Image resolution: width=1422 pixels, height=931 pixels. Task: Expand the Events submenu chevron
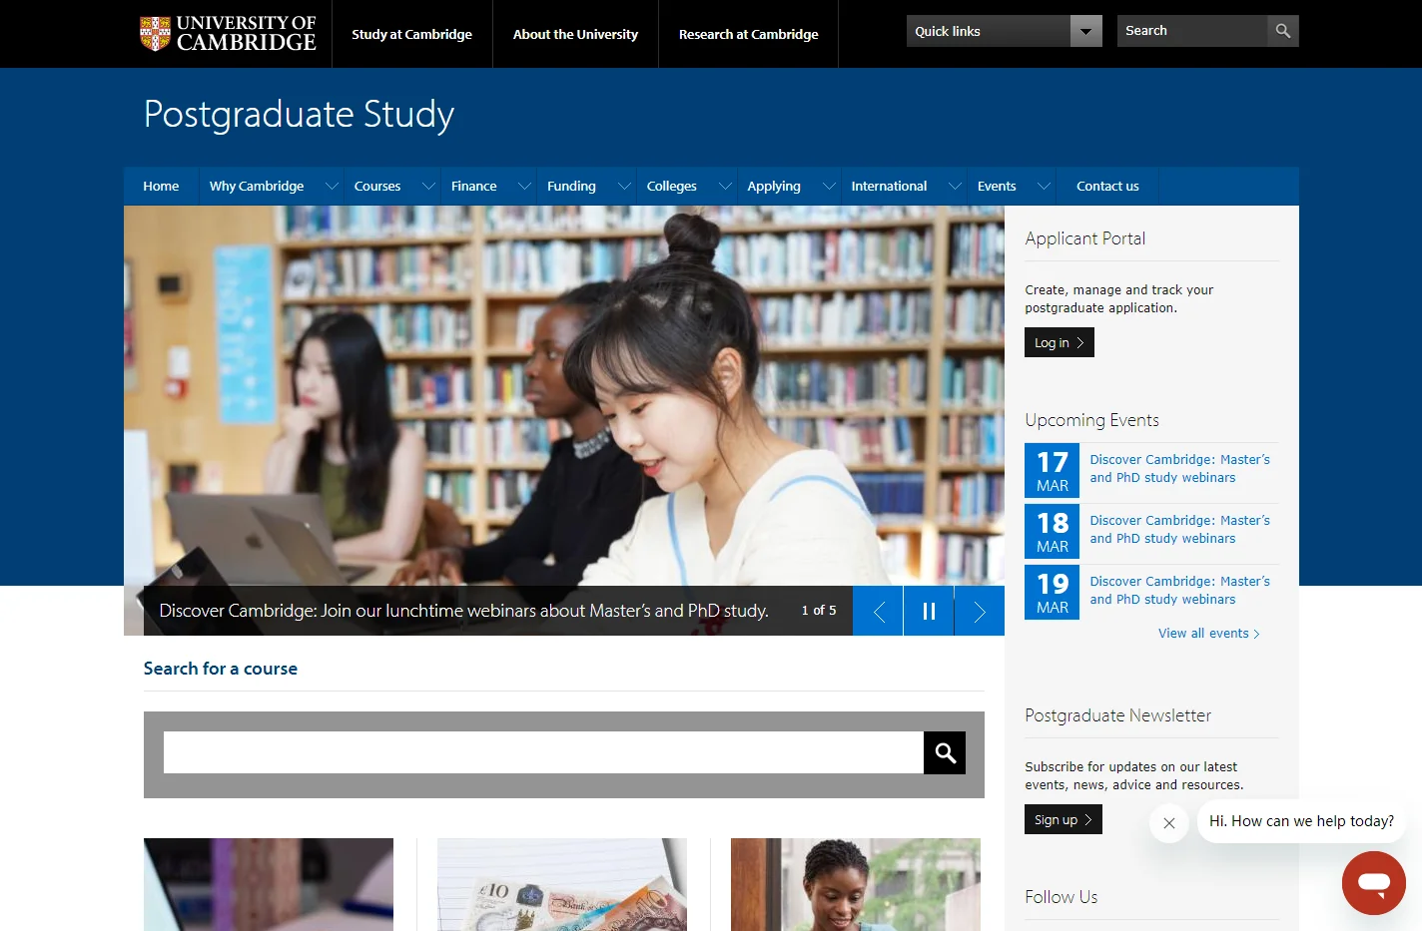click(1044, 186)
